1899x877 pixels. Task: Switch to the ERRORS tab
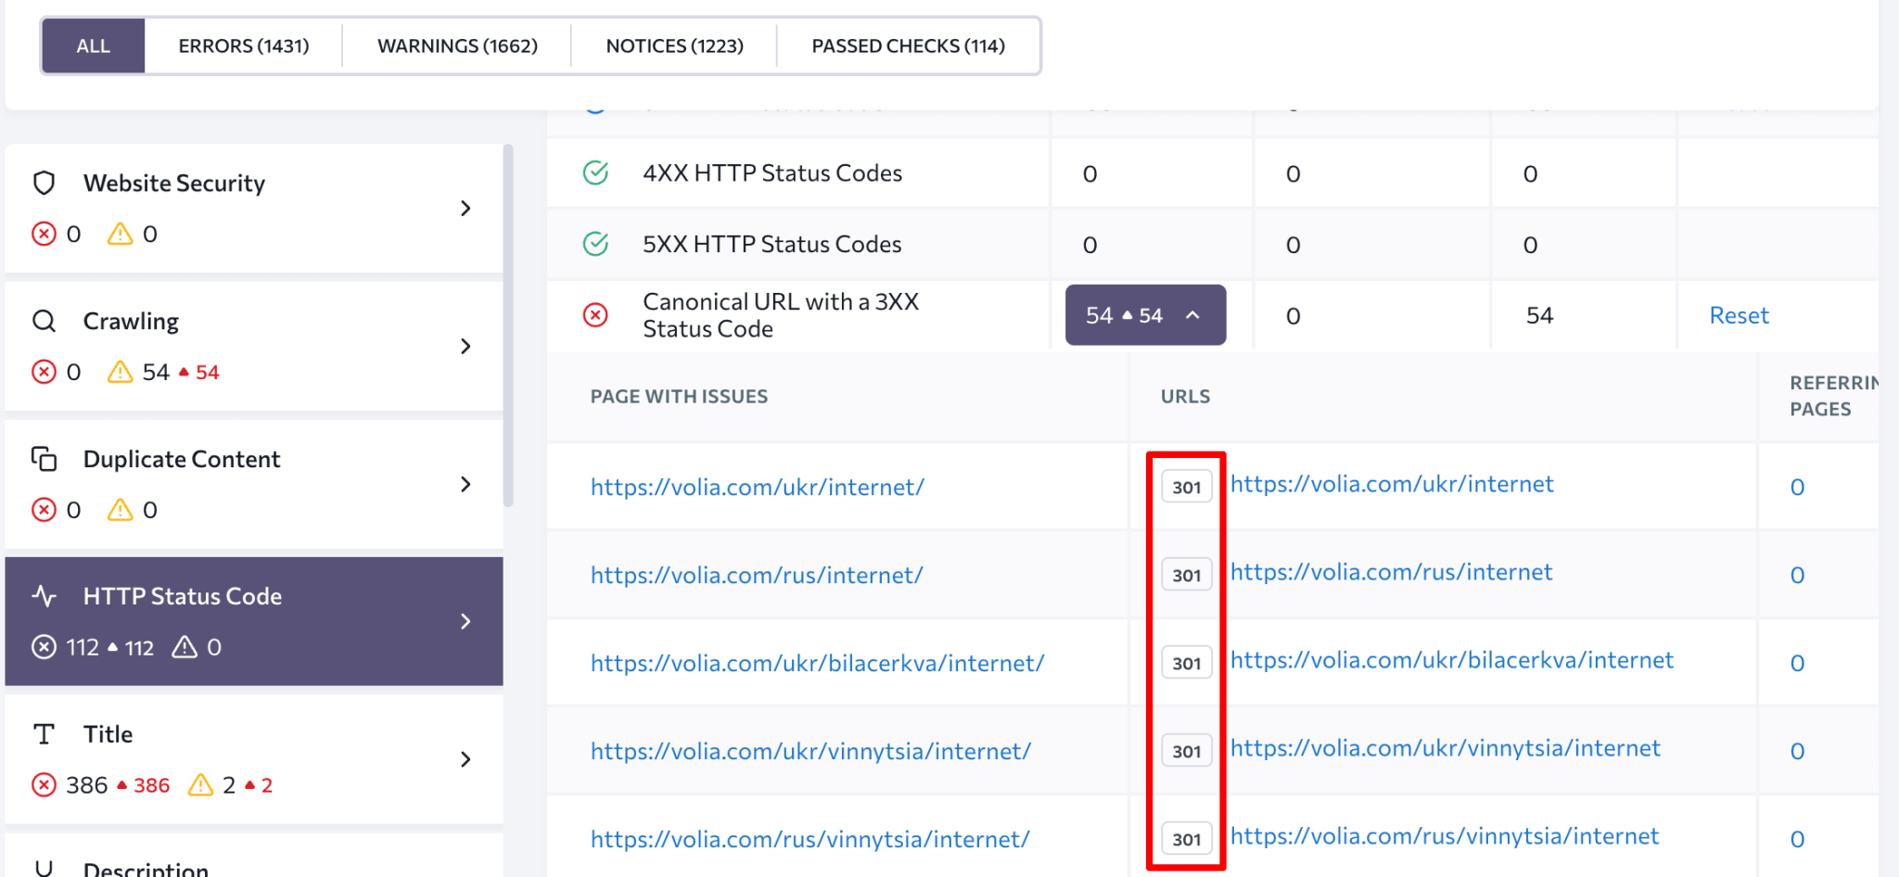(244, 44)
